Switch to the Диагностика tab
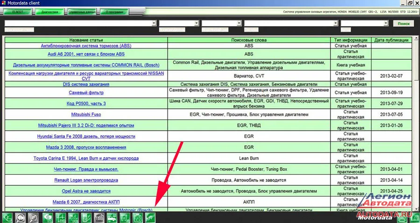Viewport: 420px width, 223px height. click(x=49, y=12)
